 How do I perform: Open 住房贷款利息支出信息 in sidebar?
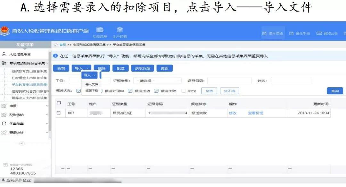tap(30, 91)
